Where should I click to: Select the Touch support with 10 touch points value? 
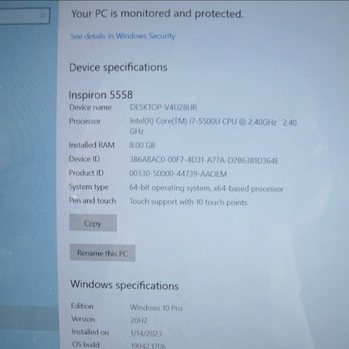point(188,202)
